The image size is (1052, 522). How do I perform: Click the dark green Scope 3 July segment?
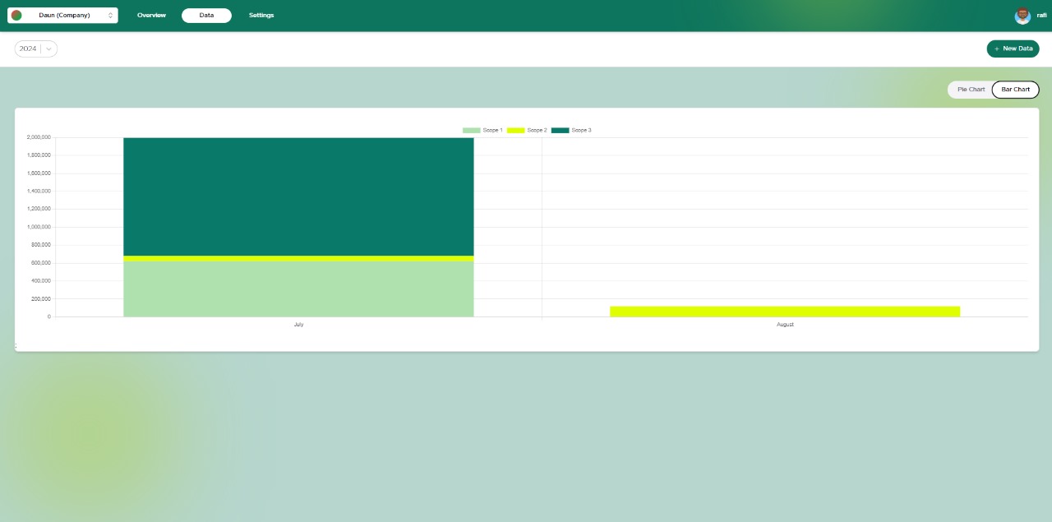[x=298, y=196]
